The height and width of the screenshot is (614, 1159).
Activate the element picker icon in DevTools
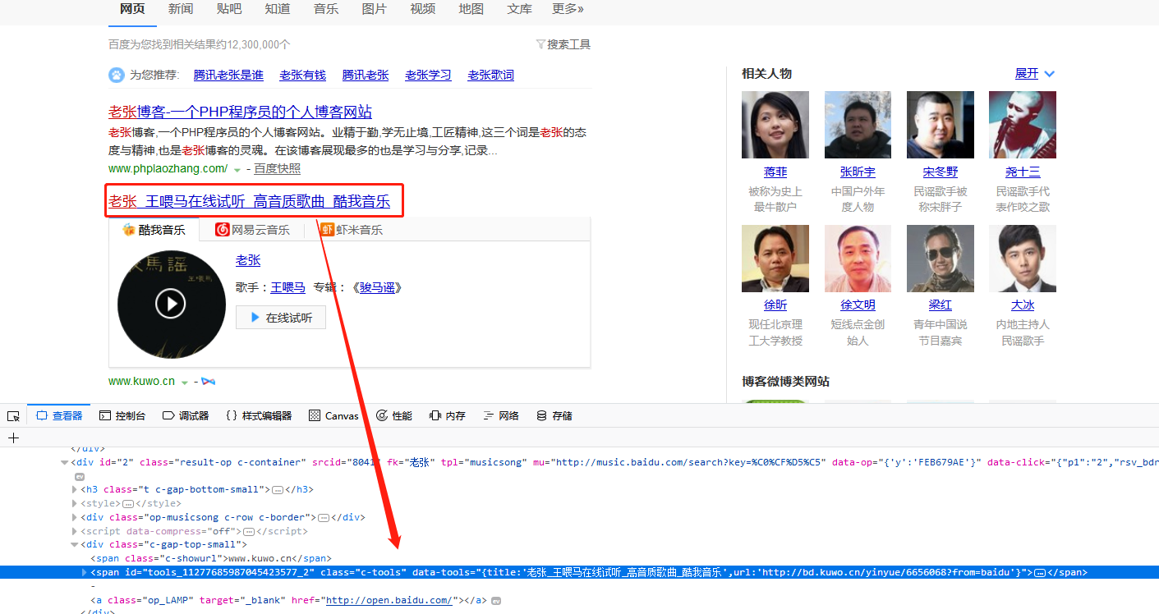pyautogui.click(x=13, y=416)
